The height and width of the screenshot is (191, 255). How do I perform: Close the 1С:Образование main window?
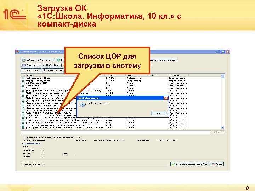(227, 52)
